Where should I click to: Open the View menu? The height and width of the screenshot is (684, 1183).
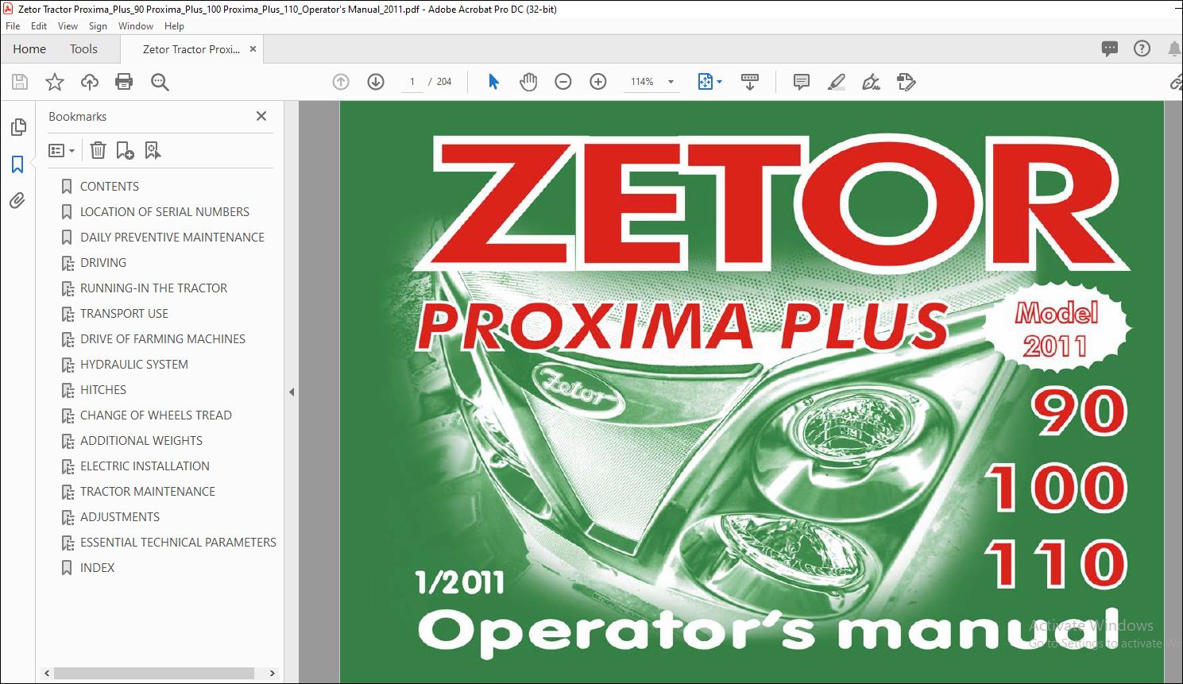click(x=68, y=26)
